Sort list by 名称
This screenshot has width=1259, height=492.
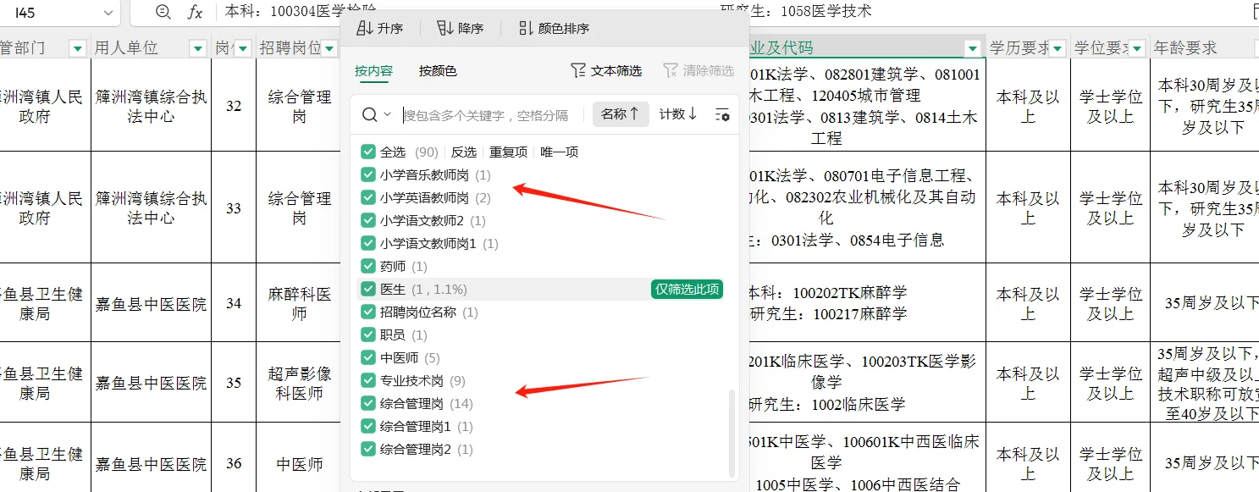pos(621,113)
